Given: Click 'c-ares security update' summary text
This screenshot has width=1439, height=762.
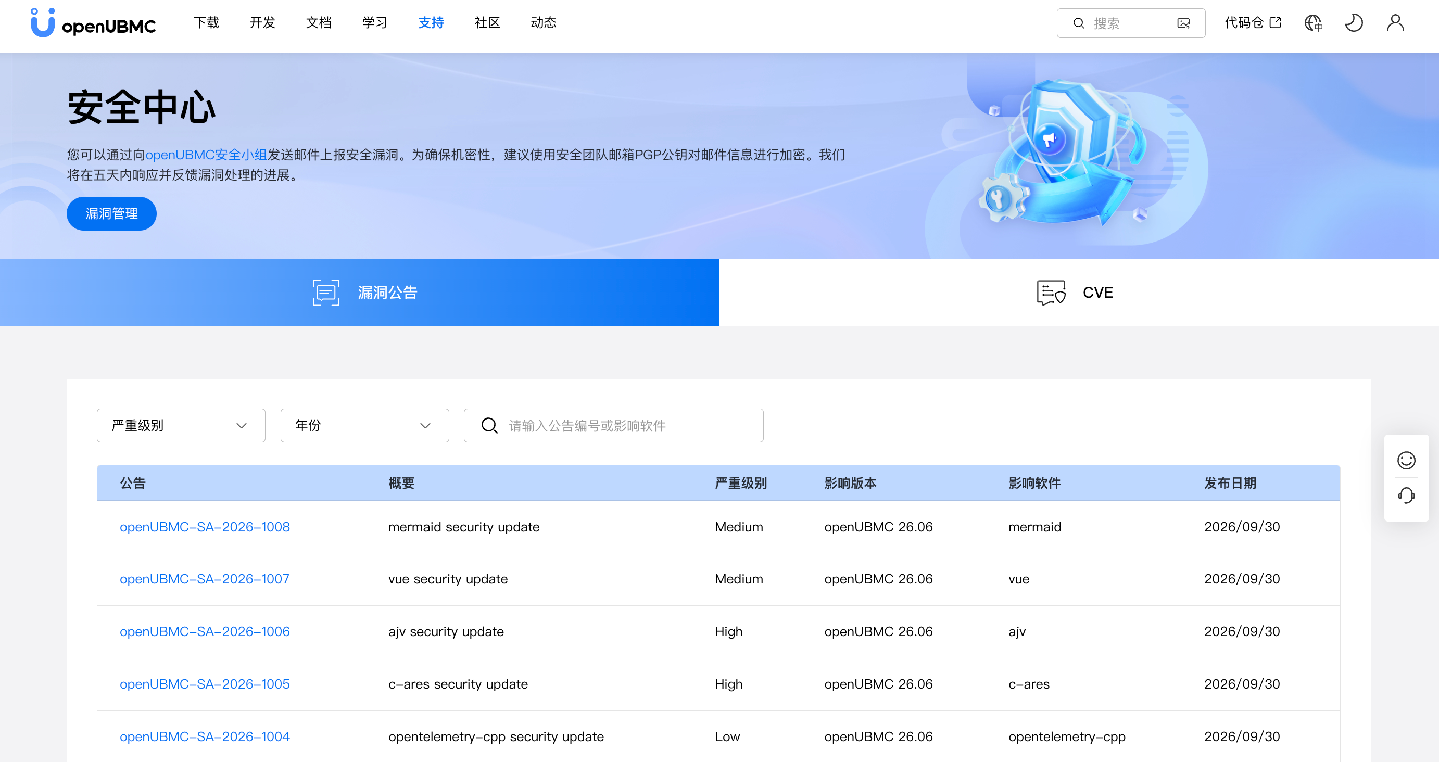Looking at the screenshot, I should coord(458,684).
